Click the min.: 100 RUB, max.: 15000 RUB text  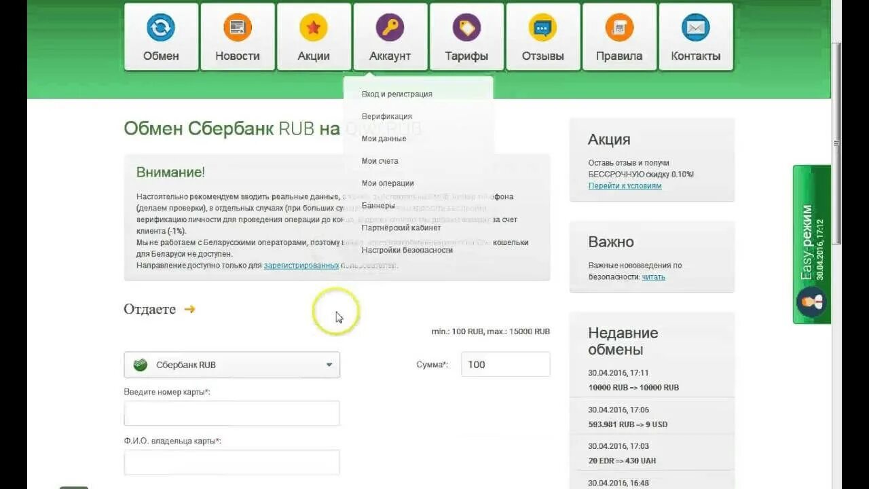point(491,331)
